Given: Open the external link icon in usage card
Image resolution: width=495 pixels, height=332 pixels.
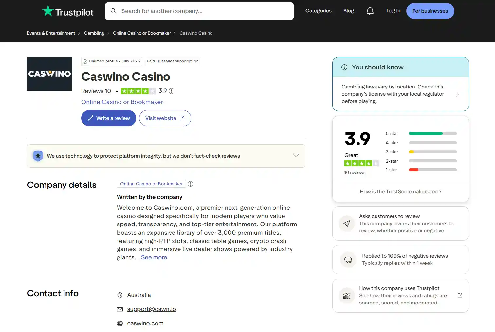Looking at the screenshot, I should click(x=460, y=296).
